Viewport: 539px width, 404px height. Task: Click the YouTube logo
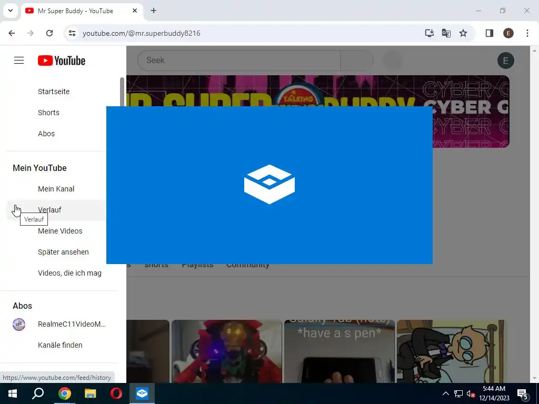[62, 60]
